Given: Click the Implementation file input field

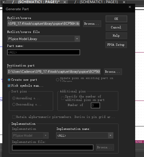Looking at the screenshot, I should click(x=53, y=148).
